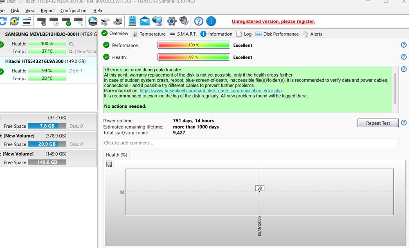This screenshot has width=409, height=248.
Task: Click the blue refresh arrows icon
Action: [x=3, y=21]
